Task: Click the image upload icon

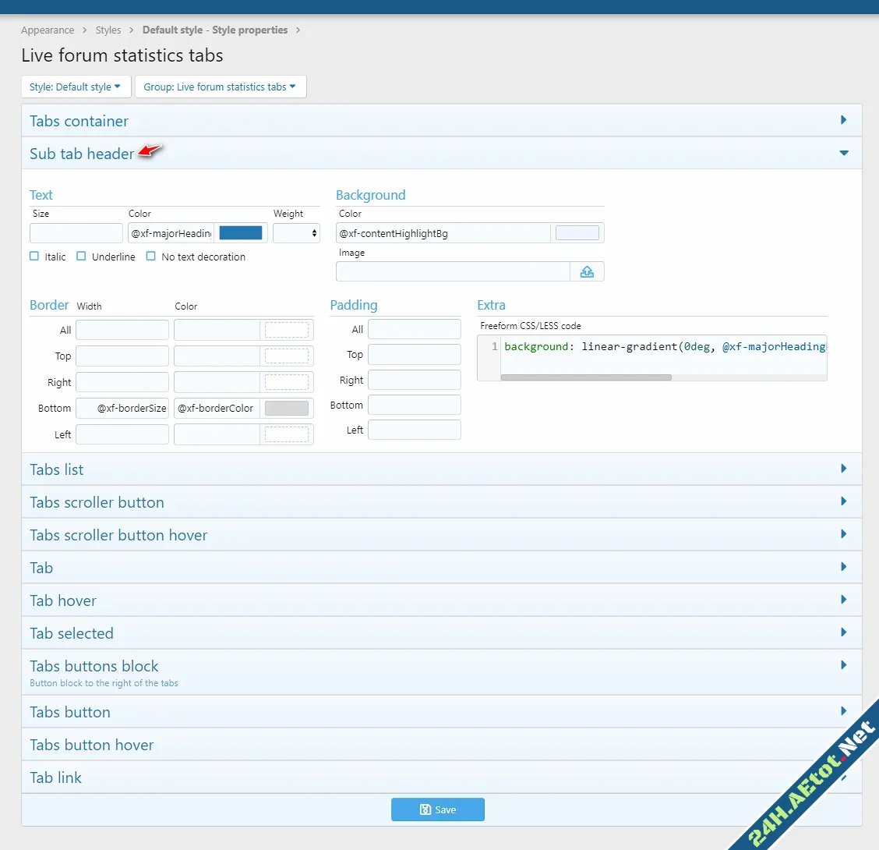Action: coord(588,271)
